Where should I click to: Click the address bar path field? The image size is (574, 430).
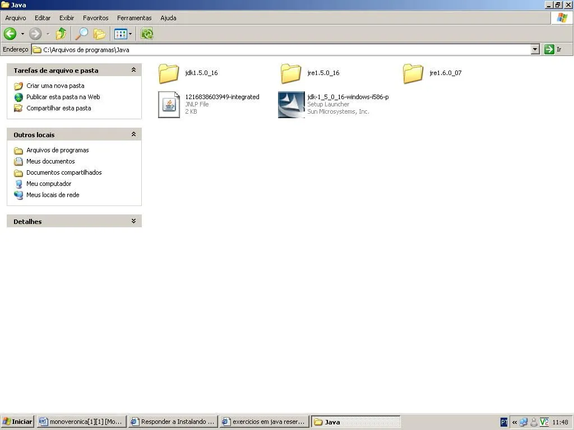[281, 50]
